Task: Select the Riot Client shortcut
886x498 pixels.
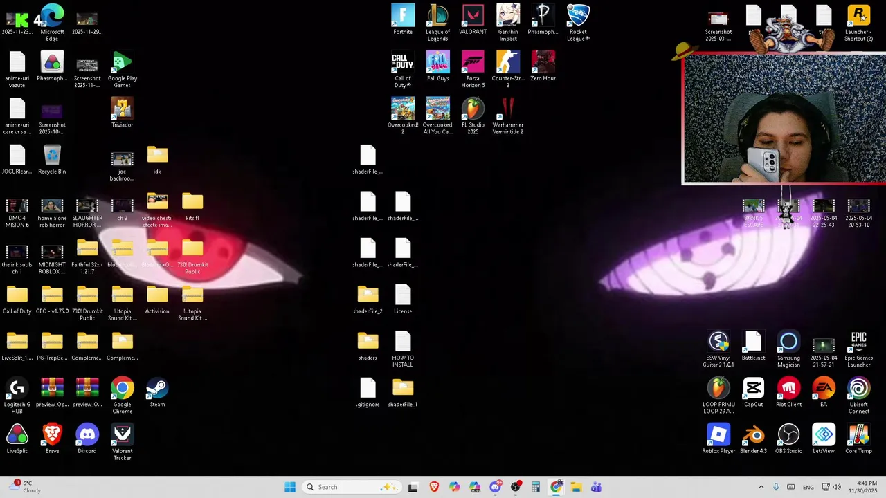Action: (788, 392)
